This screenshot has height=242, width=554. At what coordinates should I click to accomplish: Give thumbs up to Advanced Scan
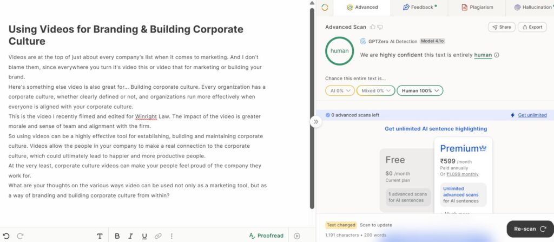372,27
